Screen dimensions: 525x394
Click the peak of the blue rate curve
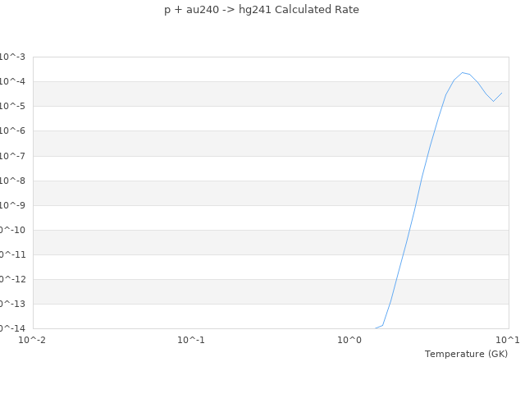click(x=463, y=72)
